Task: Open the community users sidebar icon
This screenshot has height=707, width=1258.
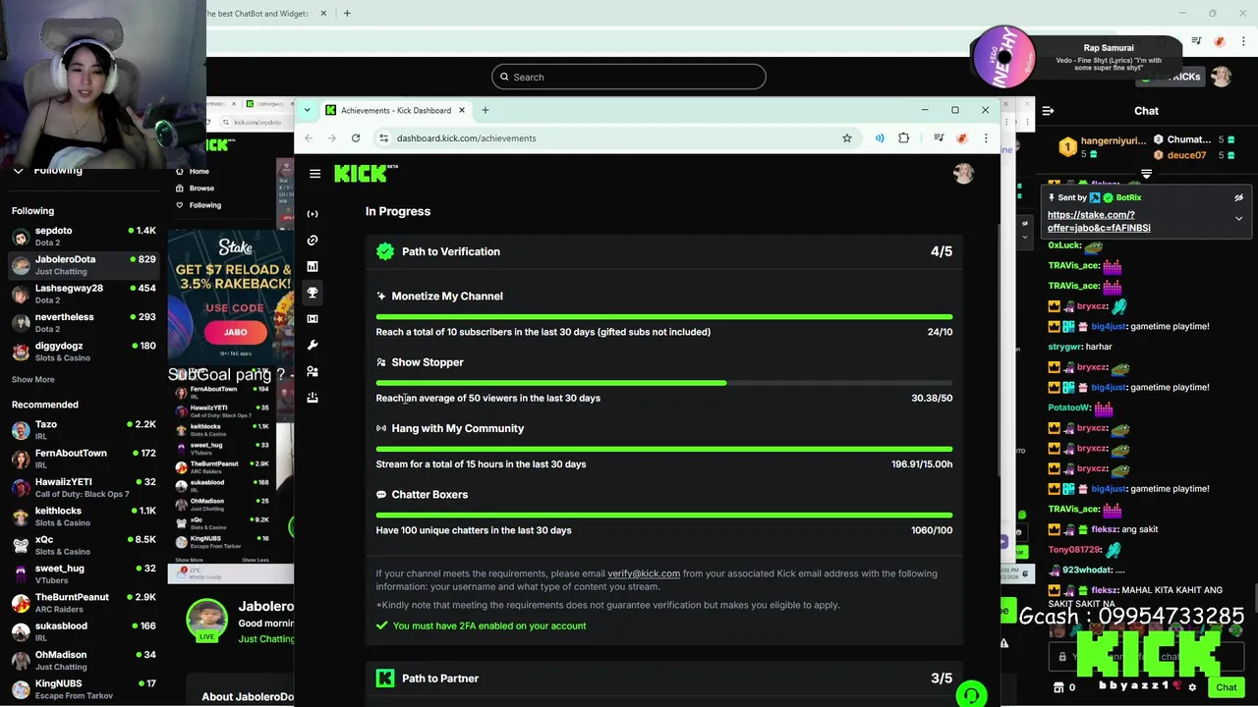Action: pyautogui.click(x=313, y=372)
